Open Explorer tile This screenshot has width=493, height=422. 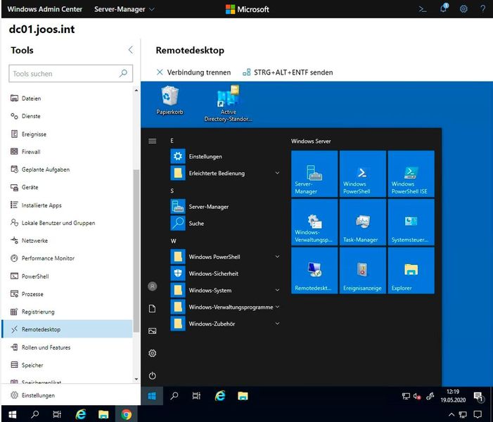tap(411, 271)
